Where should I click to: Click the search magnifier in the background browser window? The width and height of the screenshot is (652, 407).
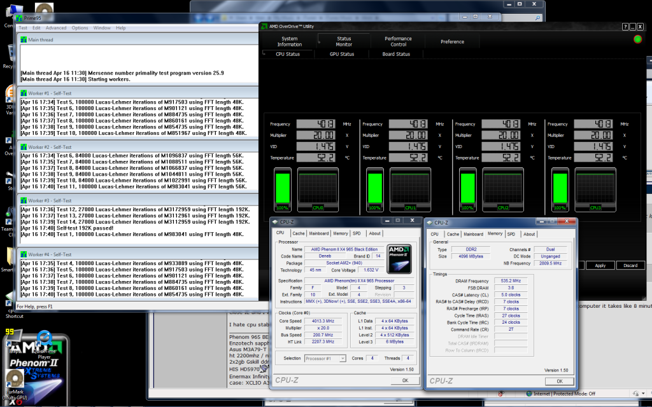click(537, 18)
